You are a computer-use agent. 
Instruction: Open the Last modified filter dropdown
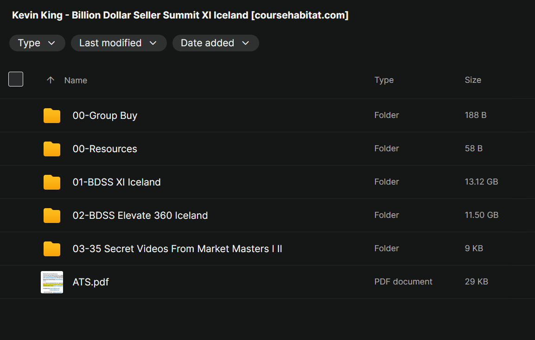(119, 43)
